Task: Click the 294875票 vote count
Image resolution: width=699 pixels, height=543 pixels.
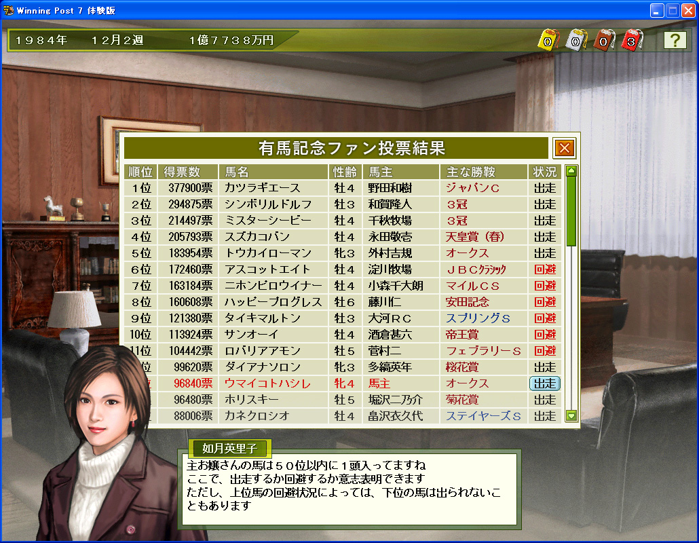Action: click(x=190, y=204)
